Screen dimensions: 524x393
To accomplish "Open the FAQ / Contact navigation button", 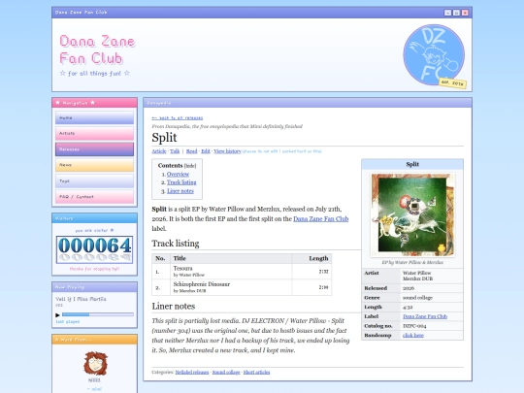I will [94, 197].
